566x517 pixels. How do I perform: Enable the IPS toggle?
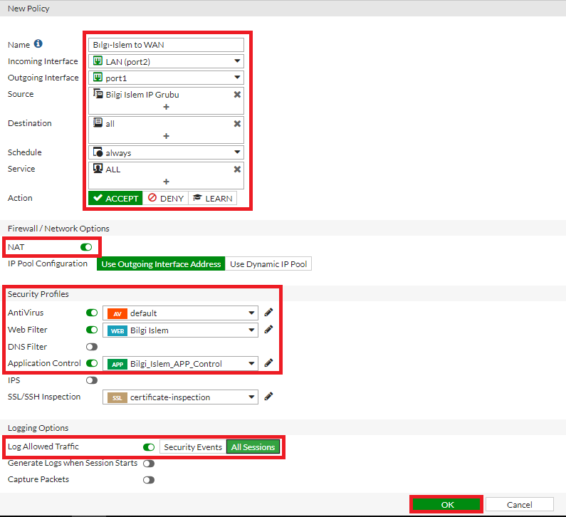(x=92, y=380)
